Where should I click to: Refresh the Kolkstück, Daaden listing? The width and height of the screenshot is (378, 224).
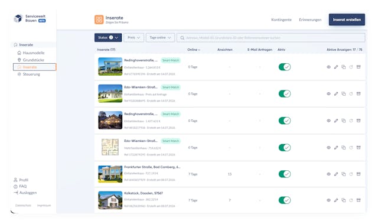351,200
